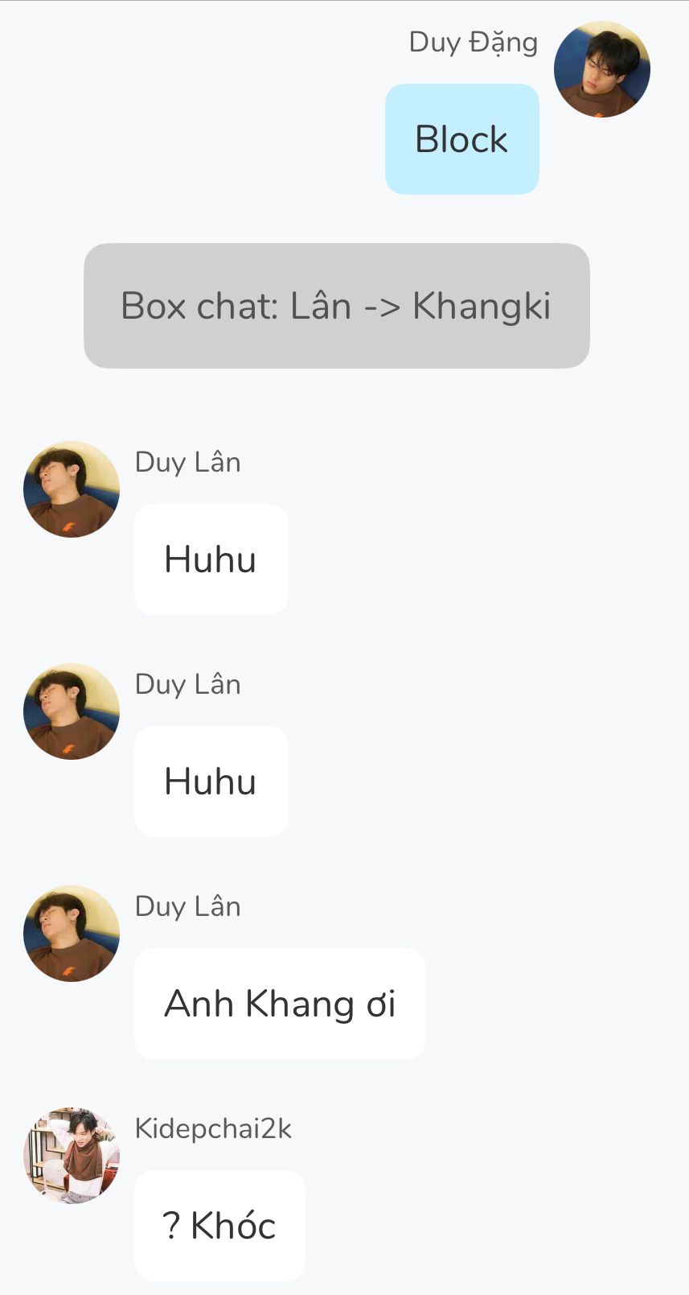Select the blue Block message bubble

(x=462, y=139)
